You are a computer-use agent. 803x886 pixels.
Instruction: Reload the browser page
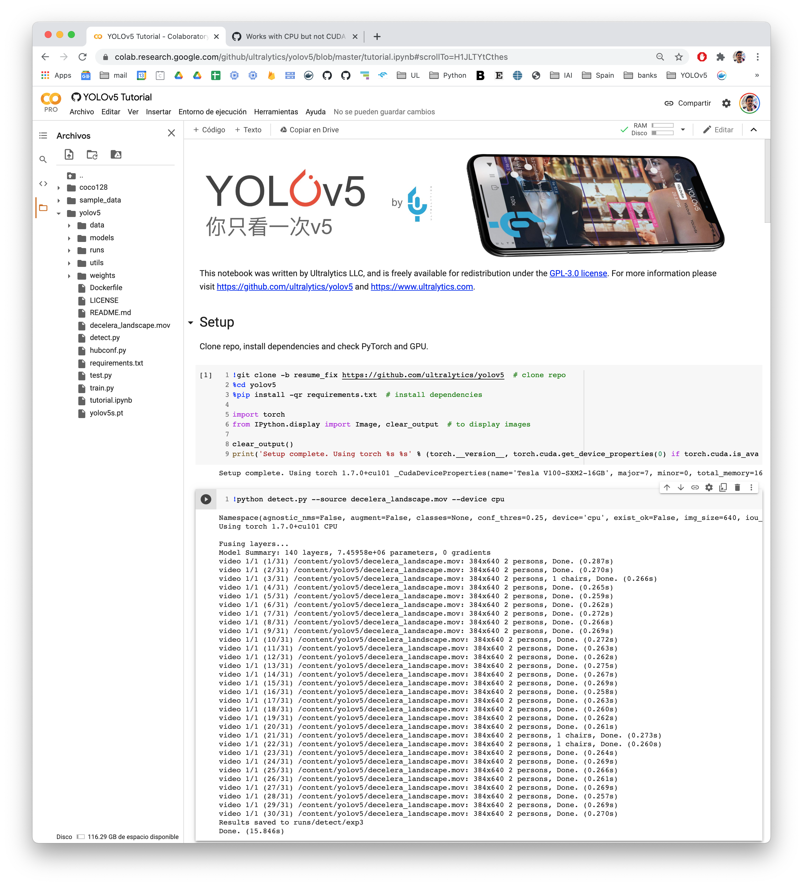click(83, 57)
